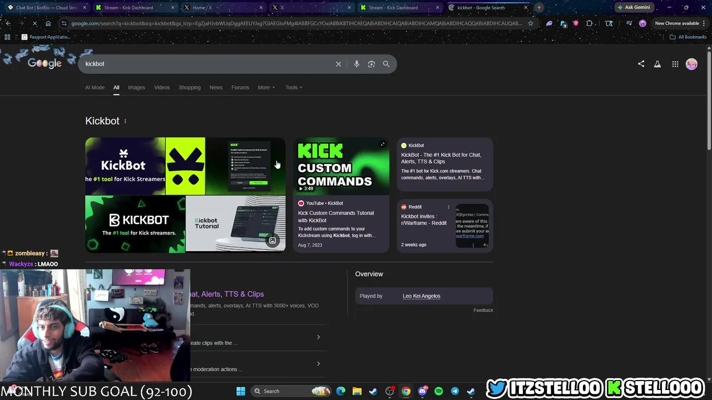
Task: Open Search Labs flask icon
Action: coord(657,64)
